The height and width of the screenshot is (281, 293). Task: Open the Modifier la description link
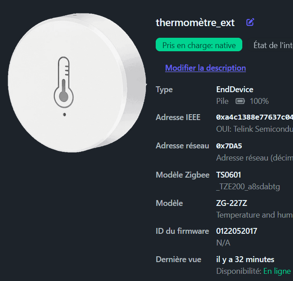tap(206, 68)
